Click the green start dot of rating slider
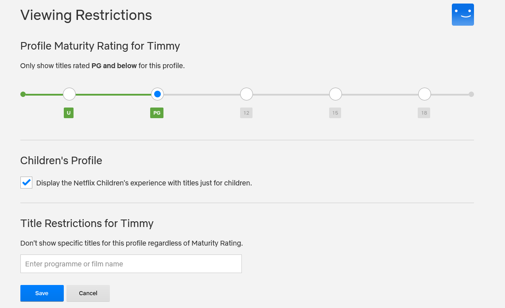This screenshot has height=308, width=505. point(23,94)
